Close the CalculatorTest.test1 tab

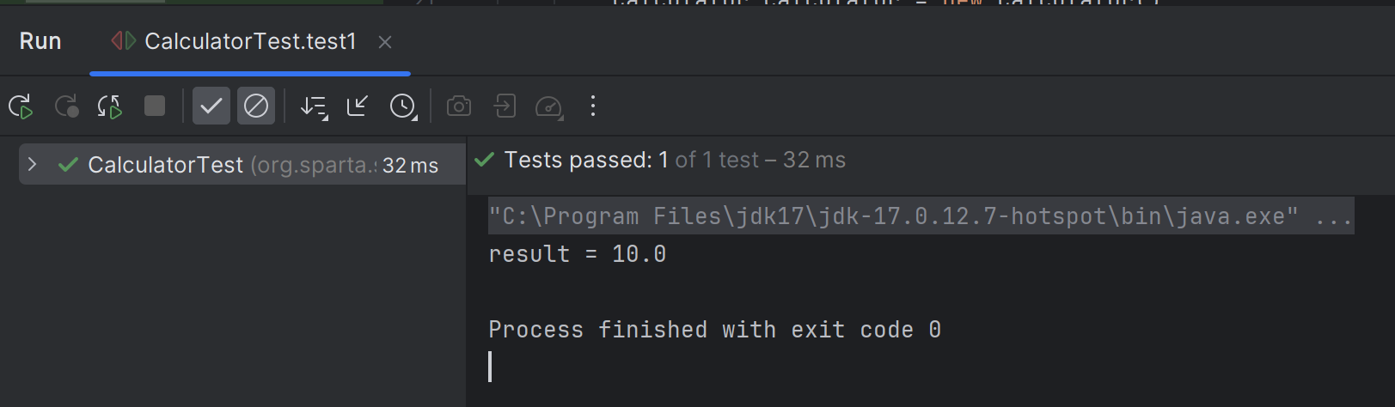point(385,42)
